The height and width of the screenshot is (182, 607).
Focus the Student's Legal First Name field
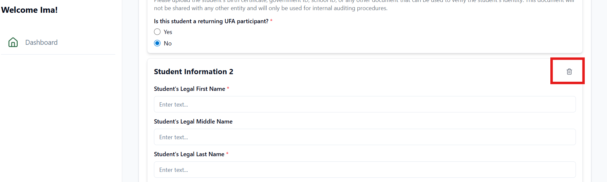[365, 104]
